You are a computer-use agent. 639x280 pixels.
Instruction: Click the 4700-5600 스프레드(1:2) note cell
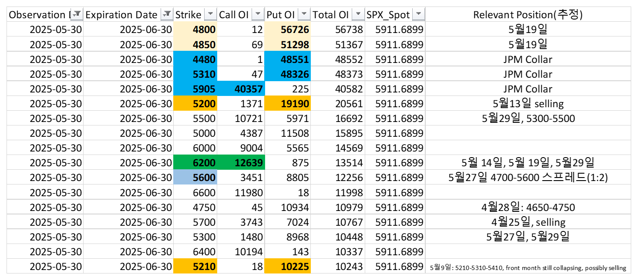point(528,177)
